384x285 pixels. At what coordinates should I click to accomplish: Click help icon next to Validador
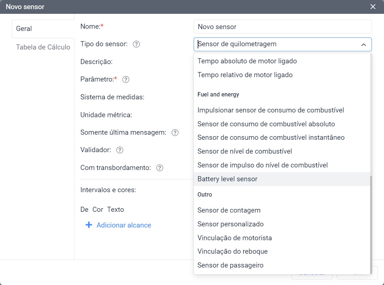[120, 150]
